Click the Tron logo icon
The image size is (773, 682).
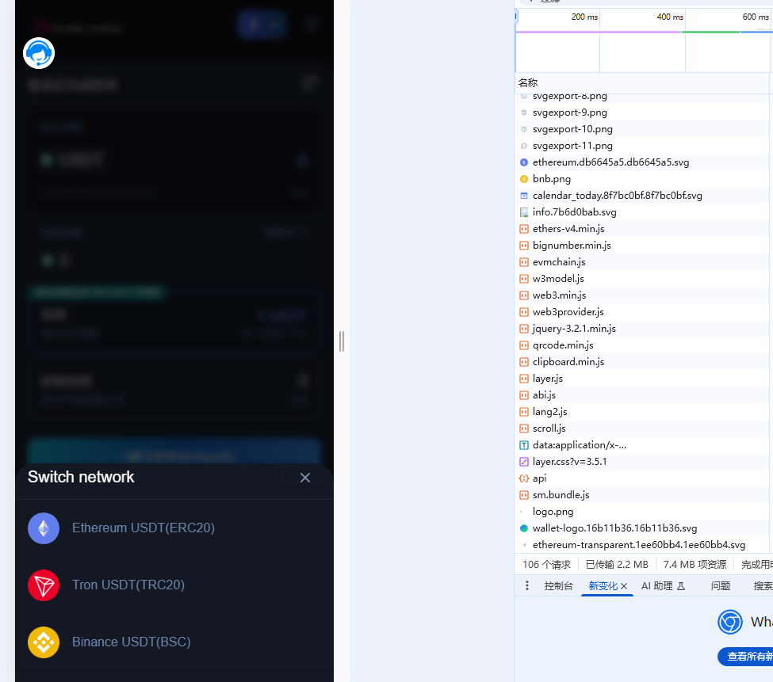(44, 585)
